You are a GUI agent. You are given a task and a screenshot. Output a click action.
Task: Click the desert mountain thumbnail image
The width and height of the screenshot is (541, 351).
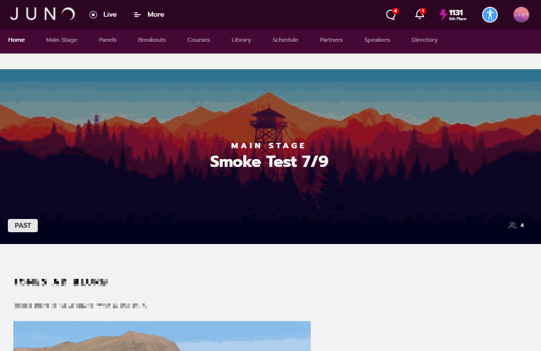click(x=162, y=336)
